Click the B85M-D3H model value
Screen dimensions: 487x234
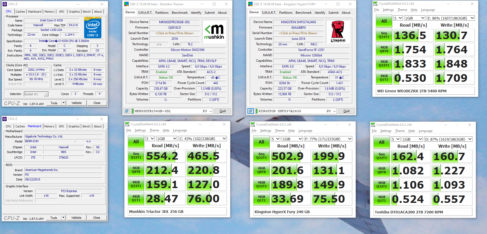pyautogui.click(x=49, y=141)
